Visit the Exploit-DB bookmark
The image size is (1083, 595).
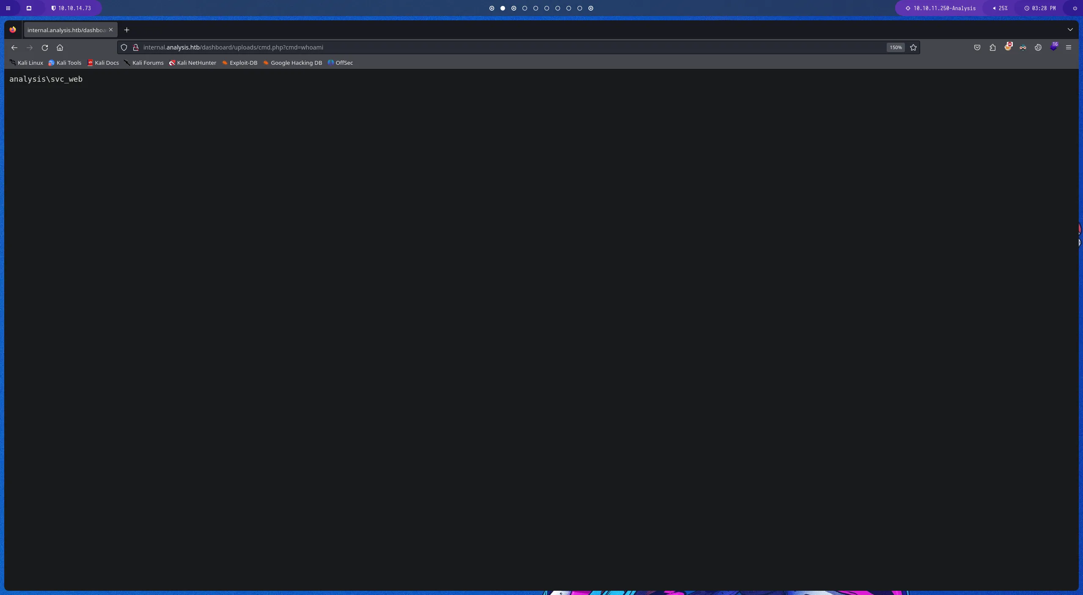tap(239, 63)
